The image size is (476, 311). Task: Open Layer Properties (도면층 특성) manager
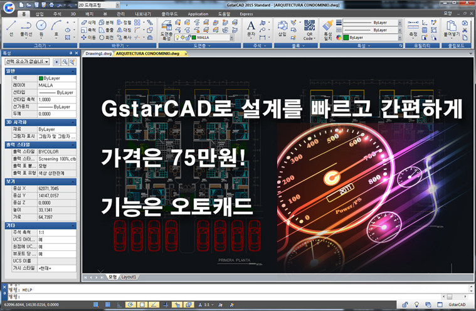tap(166, 30)
